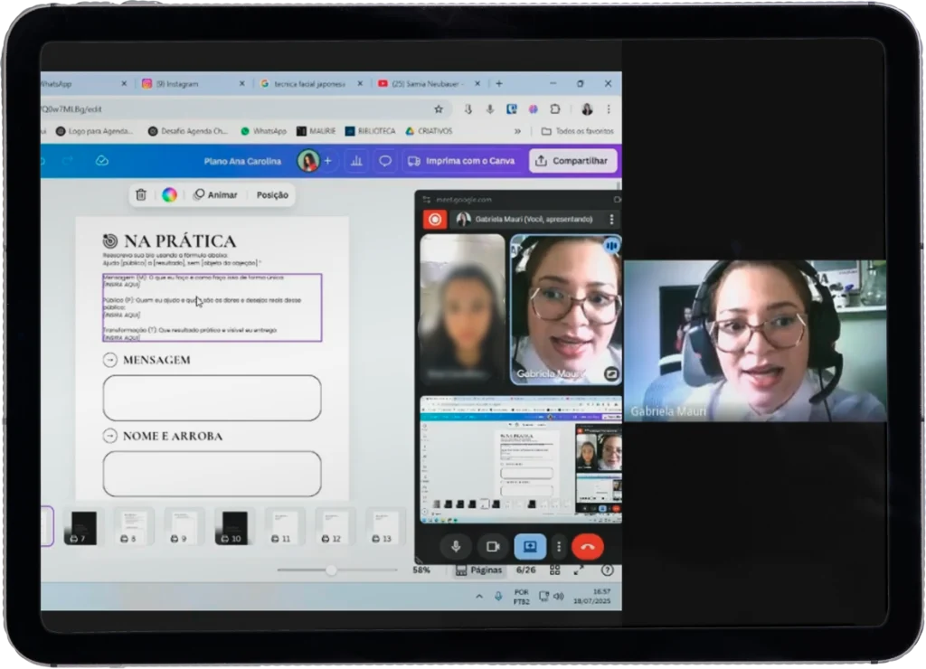
Task: Open the comments speech bubble icon
Action: 385,161
